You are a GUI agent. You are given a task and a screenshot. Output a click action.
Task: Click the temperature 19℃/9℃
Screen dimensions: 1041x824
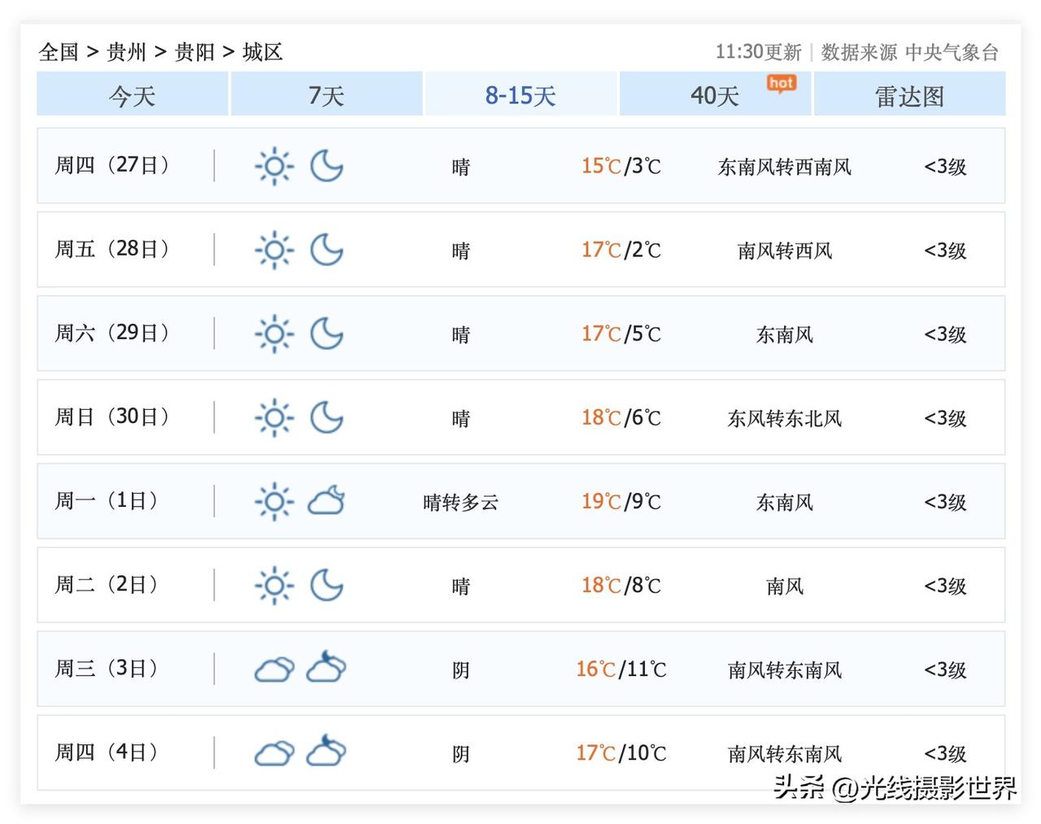point(621,501)
